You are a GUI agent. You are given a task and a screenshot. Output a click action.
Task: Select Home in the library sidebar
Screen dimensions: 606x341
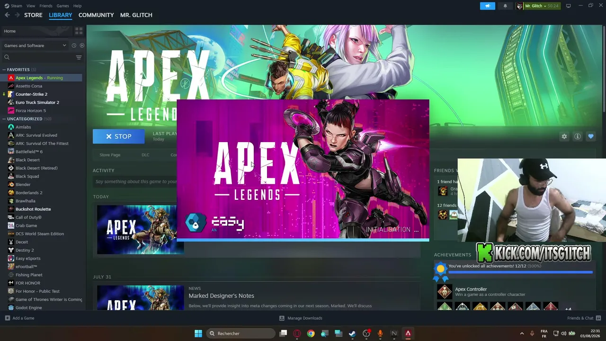pyautogui.click(x=37, y=31)
